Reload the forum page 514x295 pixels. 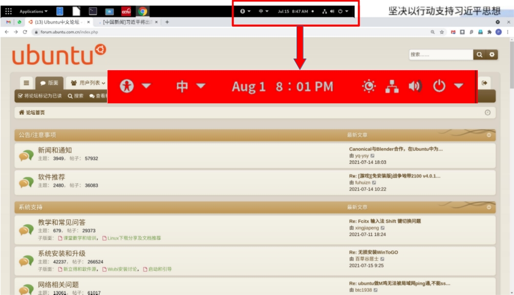click(x=25, y=32)
